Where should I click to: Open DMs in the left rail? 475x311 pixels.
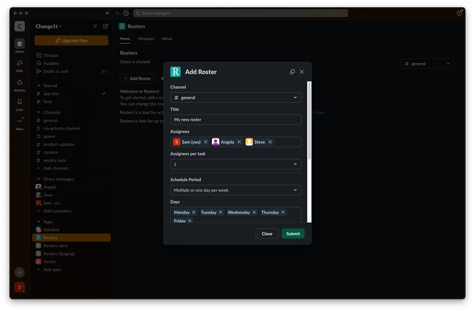click(x=20, y=66)
